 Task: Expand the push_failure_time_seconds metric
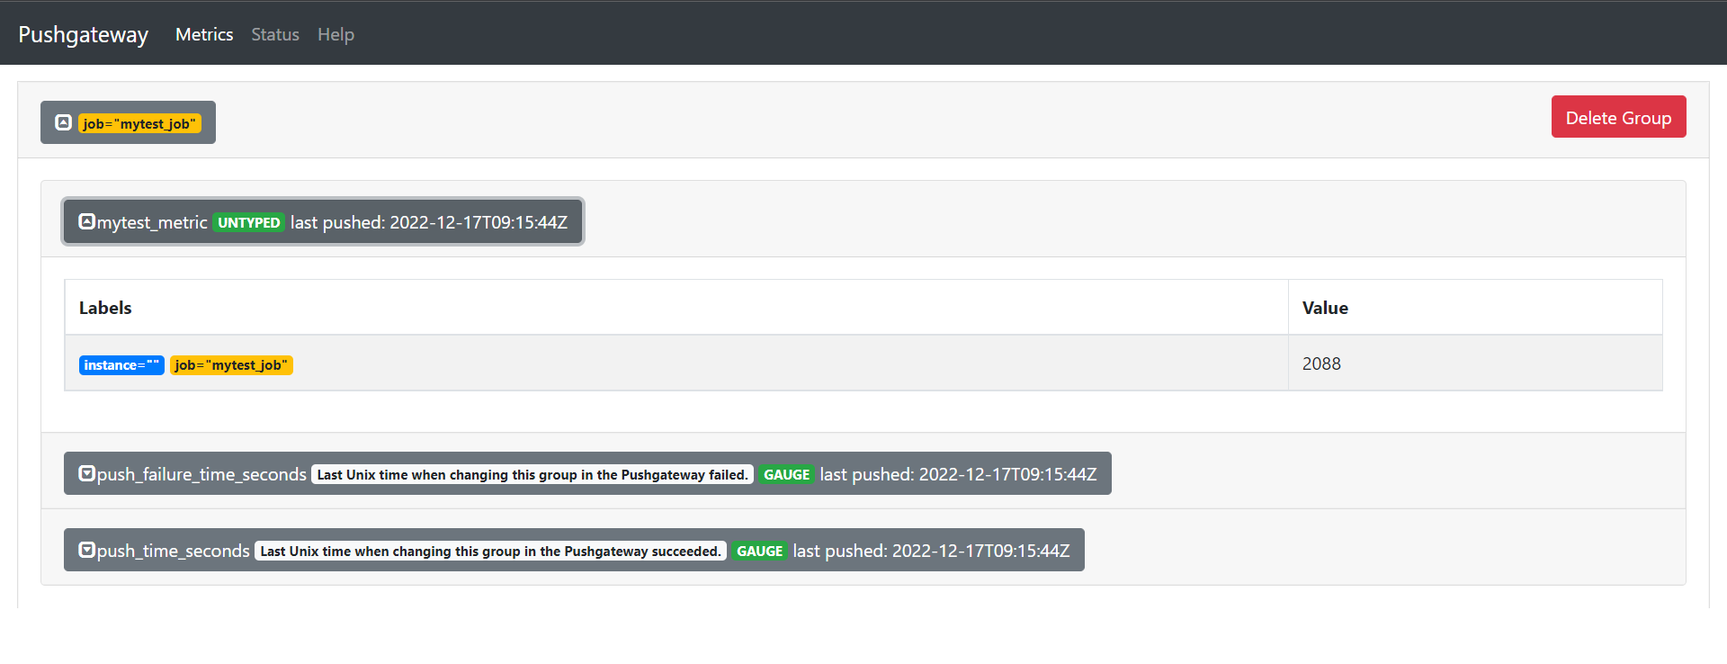[587, 473]
